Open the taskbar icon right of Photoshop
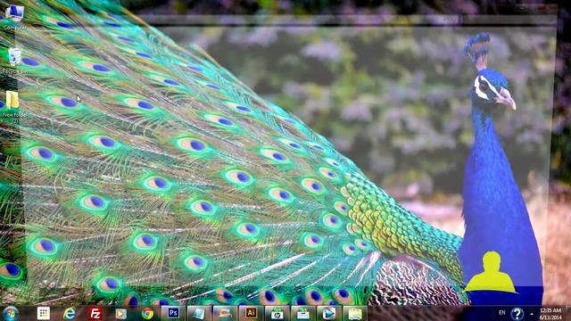571x321 pixels. pos(199,313)
